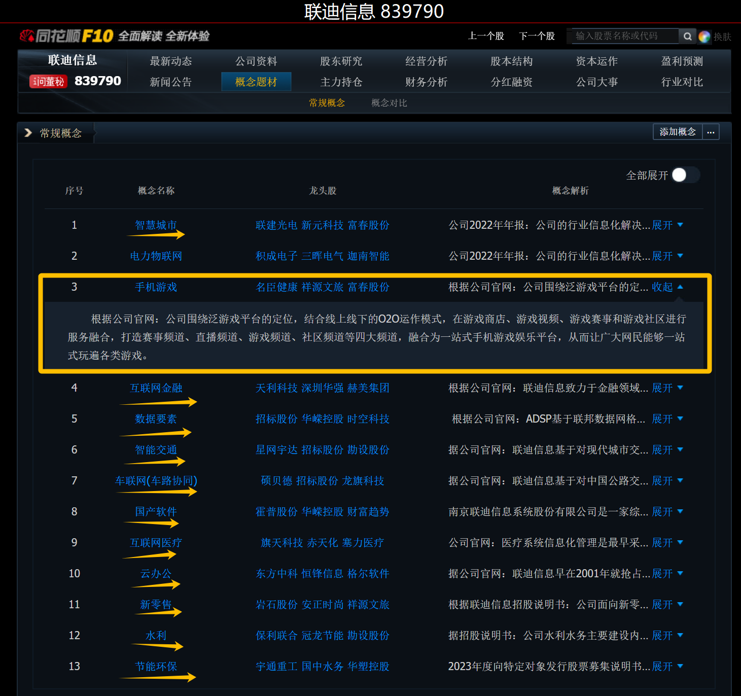741x696 pixels.
Task: Click the 换肤 skin label
Action: tap(722, 37)
